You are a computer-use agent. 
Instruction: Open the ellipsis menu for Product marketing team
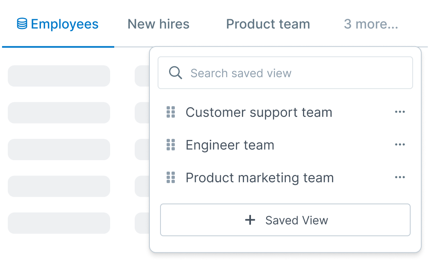click(400, 177)
